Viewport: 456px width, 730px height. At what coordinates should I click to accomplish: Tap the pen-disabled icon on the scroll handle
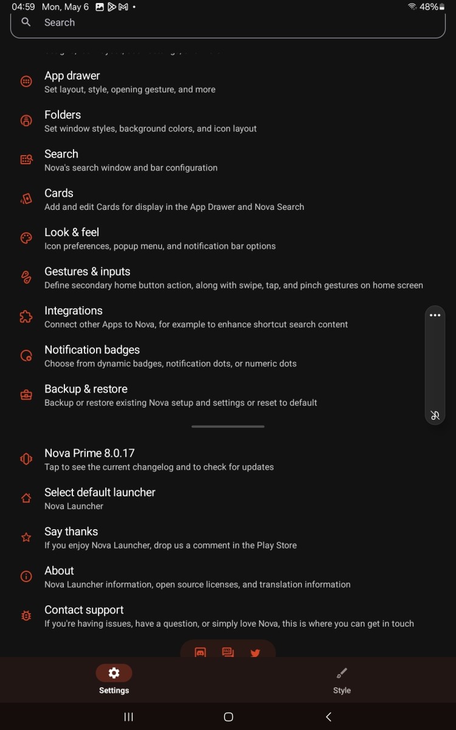click(435, 415)
